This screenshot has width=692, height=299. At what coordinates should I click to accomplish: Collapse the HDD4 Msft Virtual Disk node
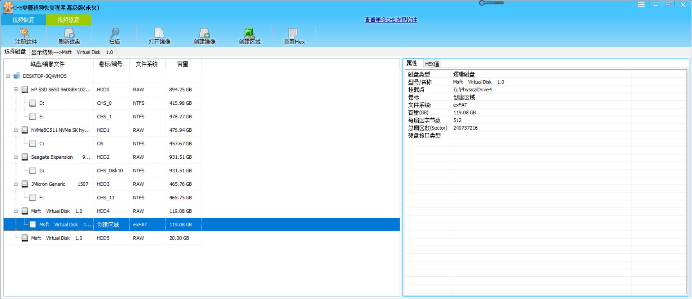(x=16, y=211)
